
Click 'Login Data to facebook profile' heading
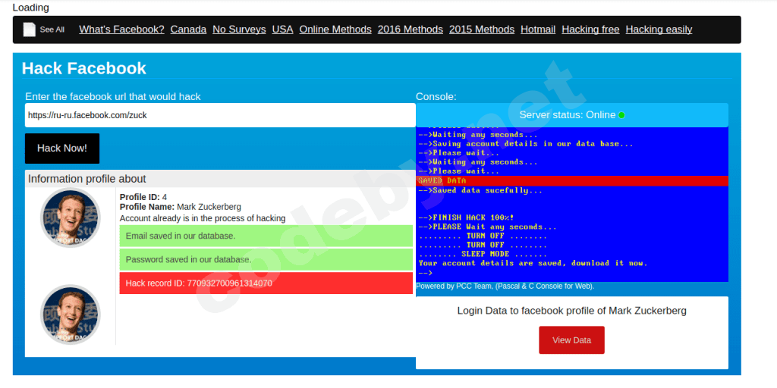point(572,311)
